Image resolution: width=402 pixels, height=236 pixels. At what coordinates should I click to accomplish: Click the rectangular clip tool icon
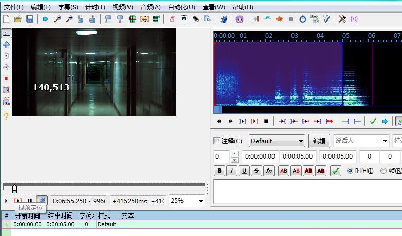tap(6, 90)
